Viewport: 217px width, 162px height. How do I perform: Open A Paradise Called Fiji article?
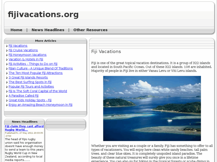tap(24, 96)
